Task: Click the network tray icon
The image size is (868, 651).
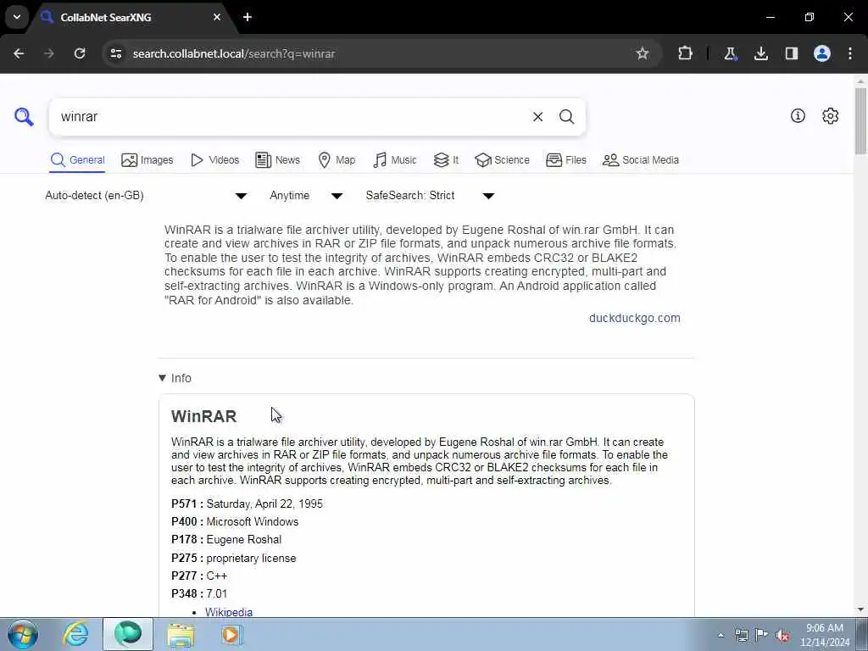Action: 741,635
